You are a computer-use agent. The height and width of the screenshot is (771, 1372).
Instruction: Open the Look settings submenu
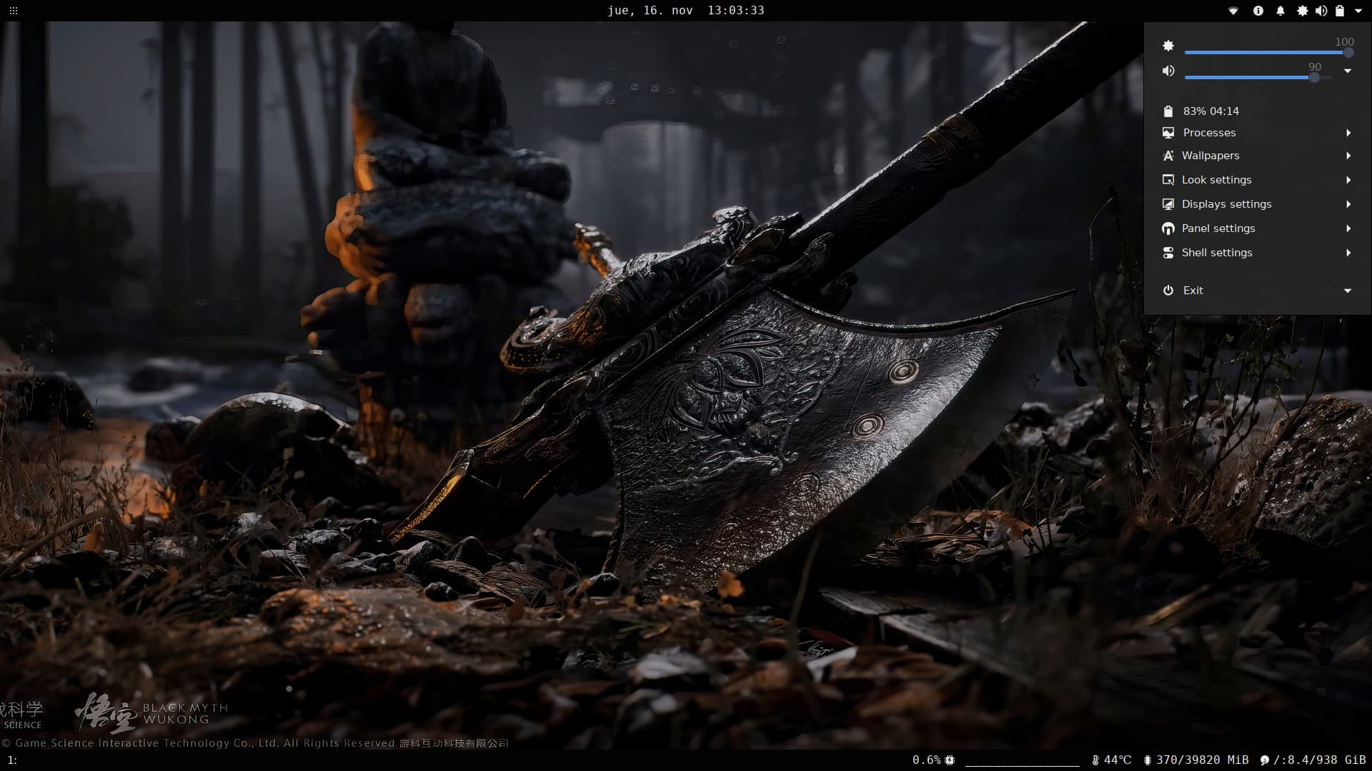[x=1216, y=180]
